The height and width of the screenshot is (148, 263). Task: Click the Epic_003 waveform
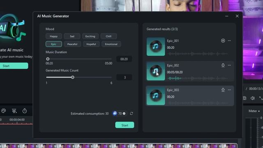point(198,103)
